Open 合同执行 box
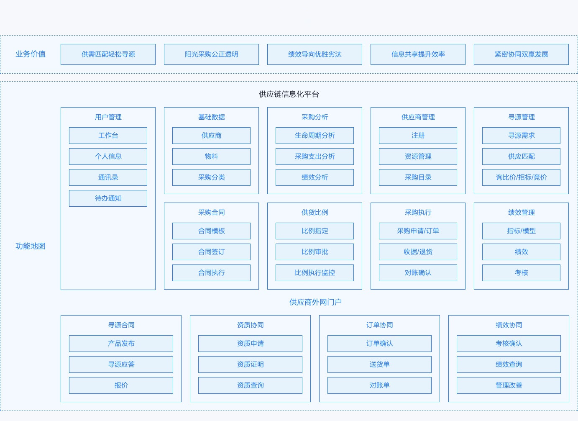Viewport: 578px width, 421px height. [211, 273]
